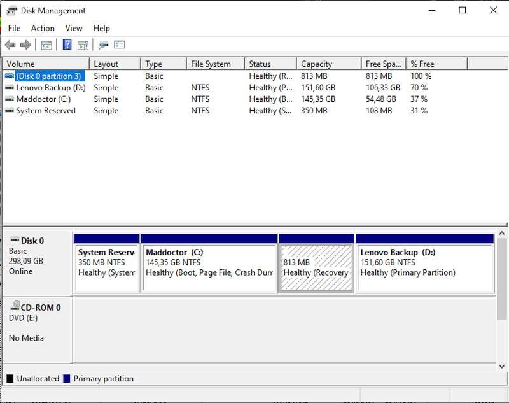The width and height of the screenshot is (509, 403).
Task: Sort list by File System column
Action: tap(215, 64)
